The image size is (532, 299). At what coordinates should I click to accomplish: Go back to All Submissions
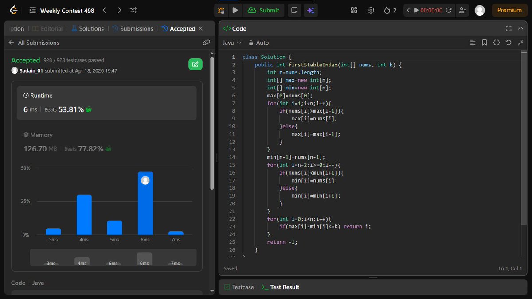tap(33, 43)
